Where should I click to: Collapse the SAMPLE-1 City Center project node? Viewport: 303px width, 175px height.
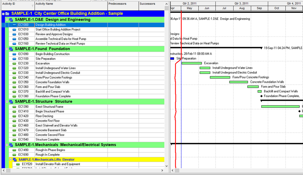3,14
